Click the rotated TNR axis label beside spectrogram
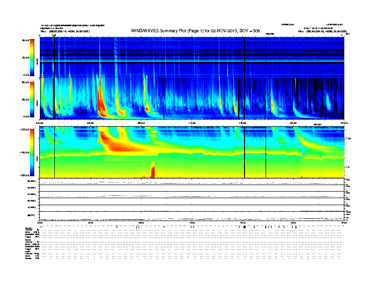 pyautogui.click(x=37, y=160)
